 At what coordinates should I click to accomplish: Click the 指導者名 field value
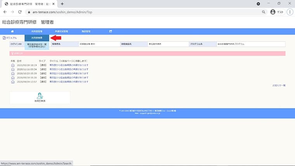click(99, 44)
